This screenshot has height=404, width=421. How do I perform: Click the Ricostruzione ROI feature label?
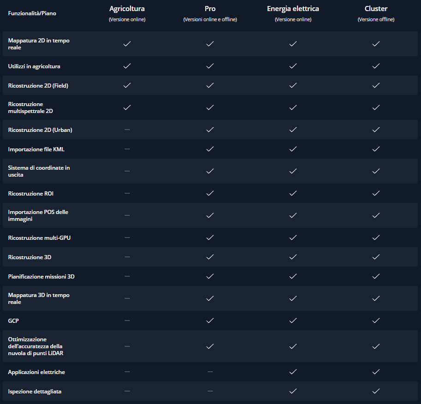[x=30, y=193]
